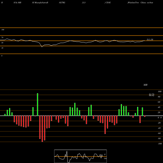The width and height of the screenshot is (163, 163).
Task: Click the '-3' label in the mini chart
Action: 105,155
